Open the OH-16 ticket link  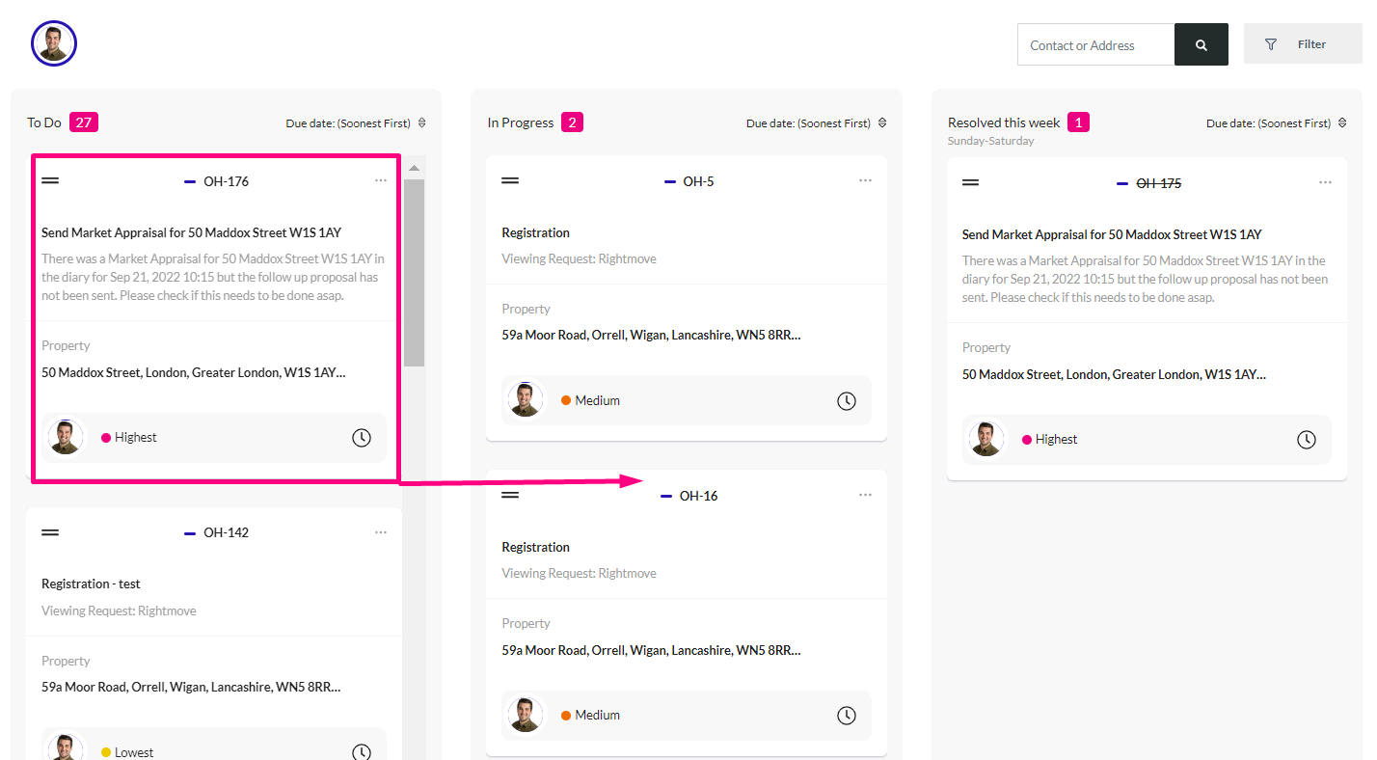pos(698,496)
